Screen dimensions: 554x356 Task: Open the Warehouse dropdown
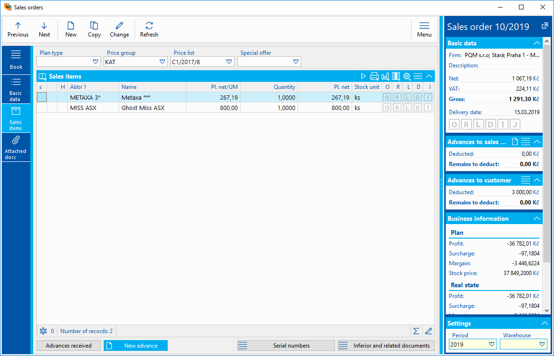[542, 344]
